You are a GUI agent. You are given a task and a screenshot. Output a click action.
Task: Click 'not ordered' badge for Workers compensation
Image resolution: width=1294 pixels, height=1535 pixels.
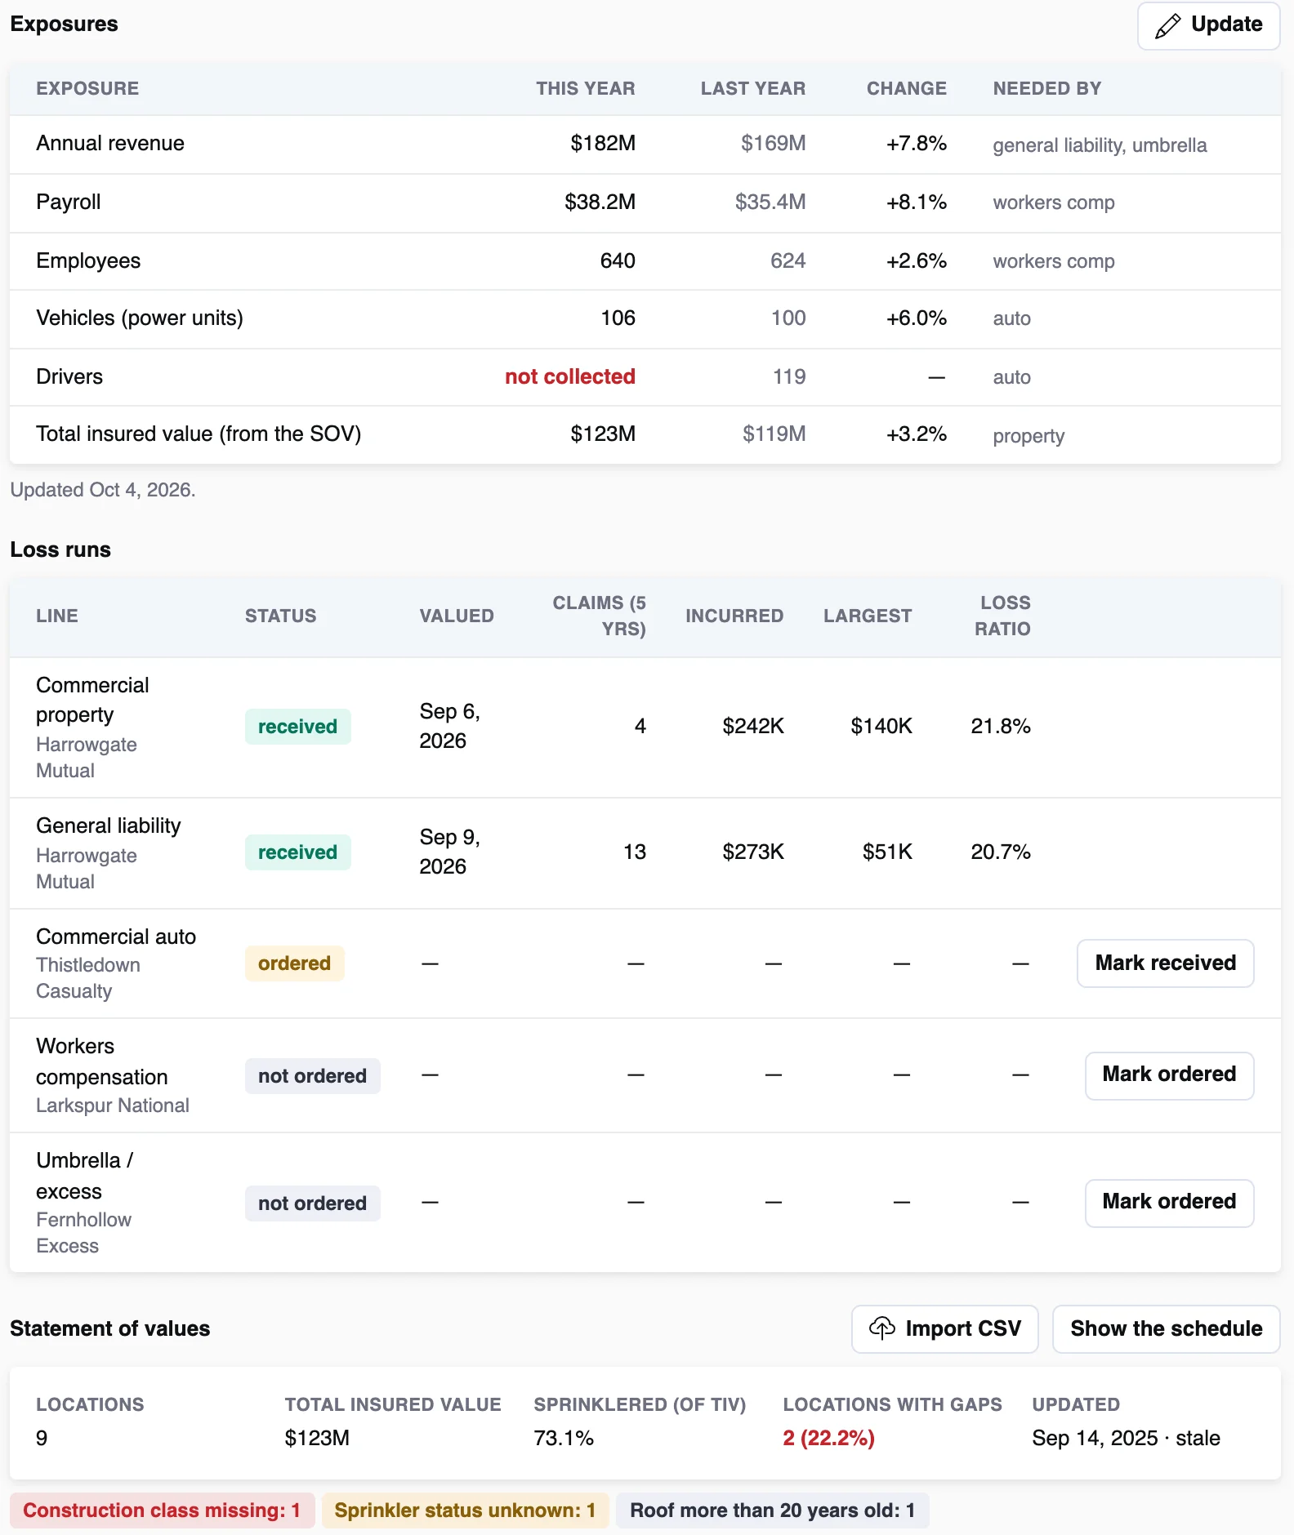(x=312, y=1076)
